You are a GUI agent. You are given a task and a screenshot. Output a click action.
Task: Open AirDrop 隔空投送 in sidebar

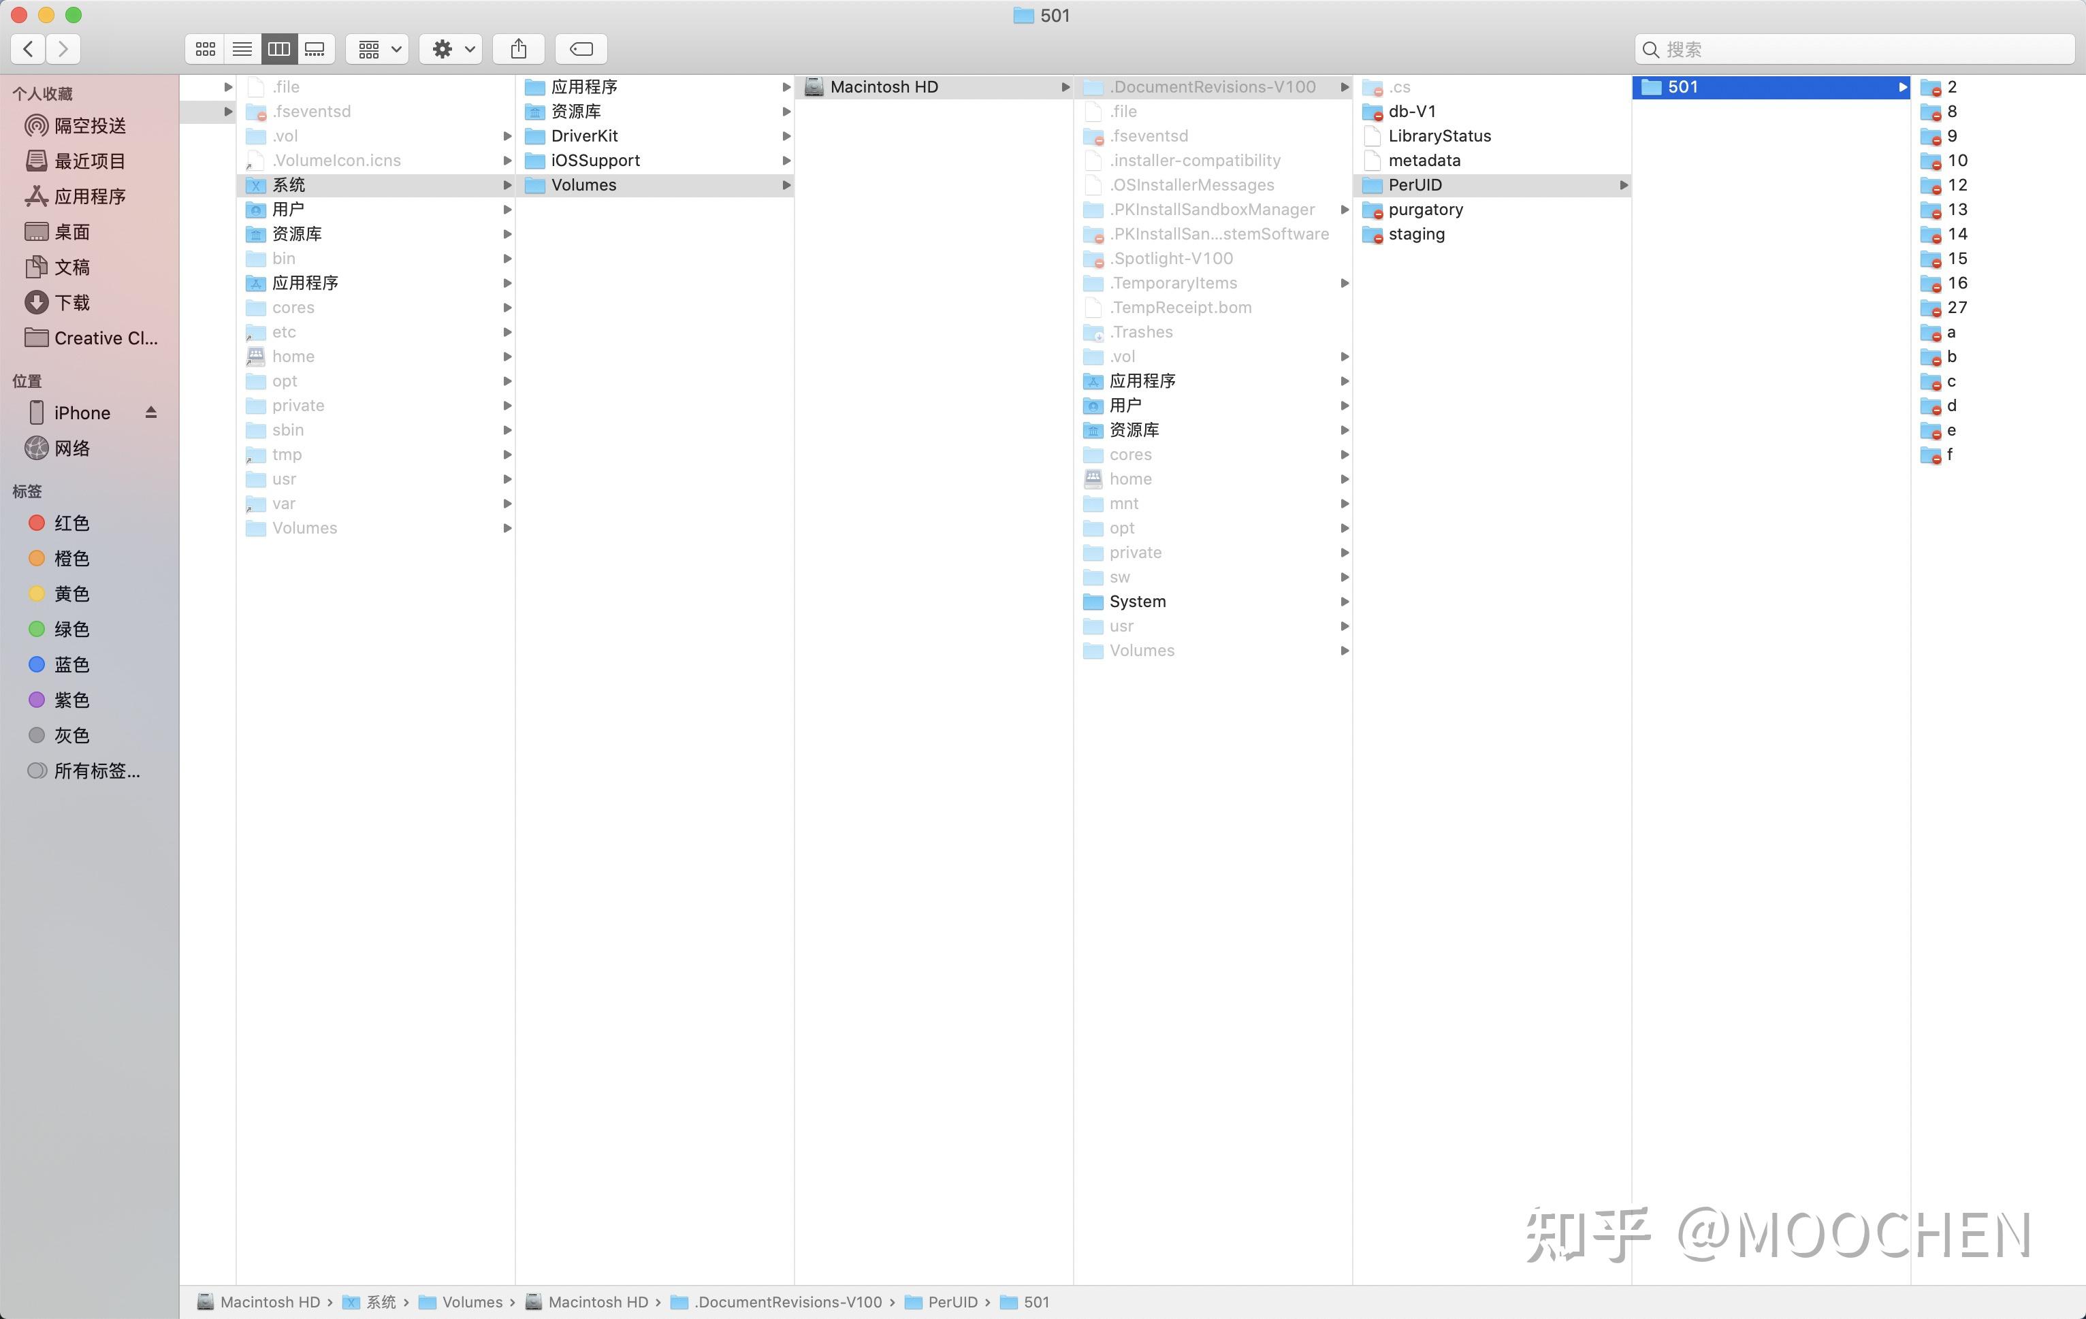(x=89, y=126)
